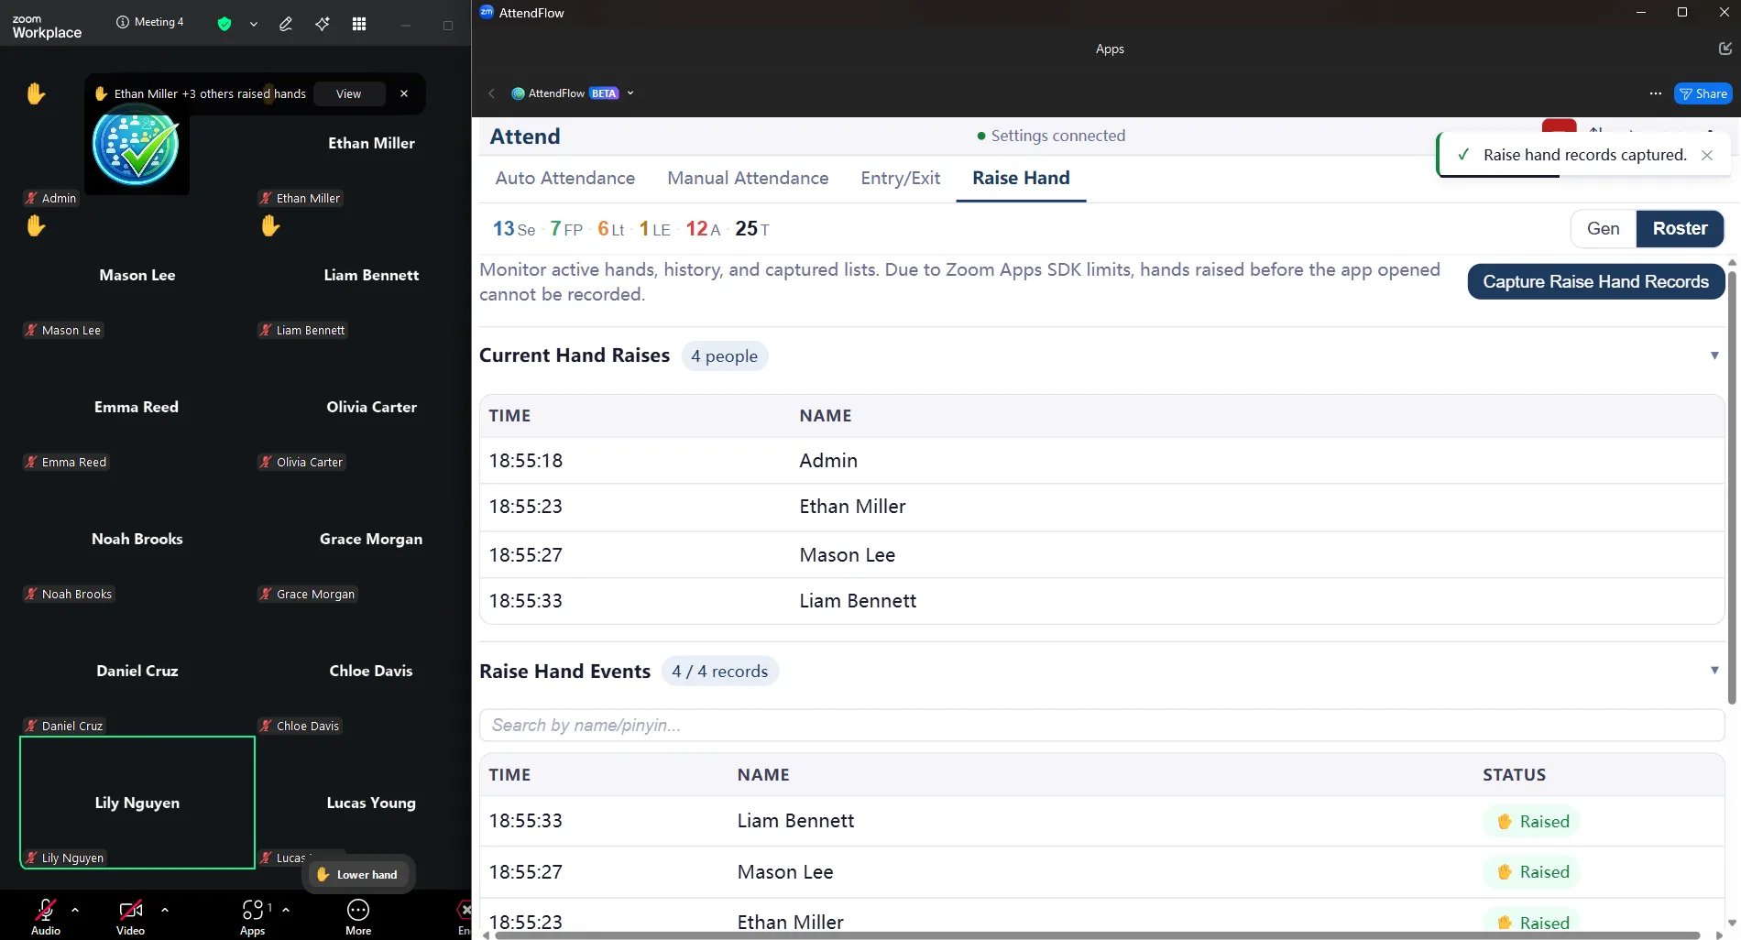Switch to the Manual Attendance tab

tap(748, 179)
